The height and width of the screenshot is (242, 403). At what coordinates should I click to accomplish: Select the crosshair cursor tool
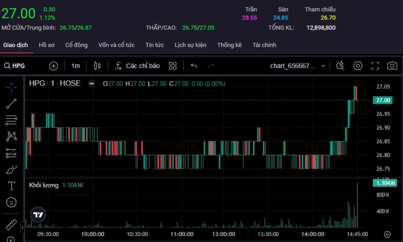(x=12, y=88)
